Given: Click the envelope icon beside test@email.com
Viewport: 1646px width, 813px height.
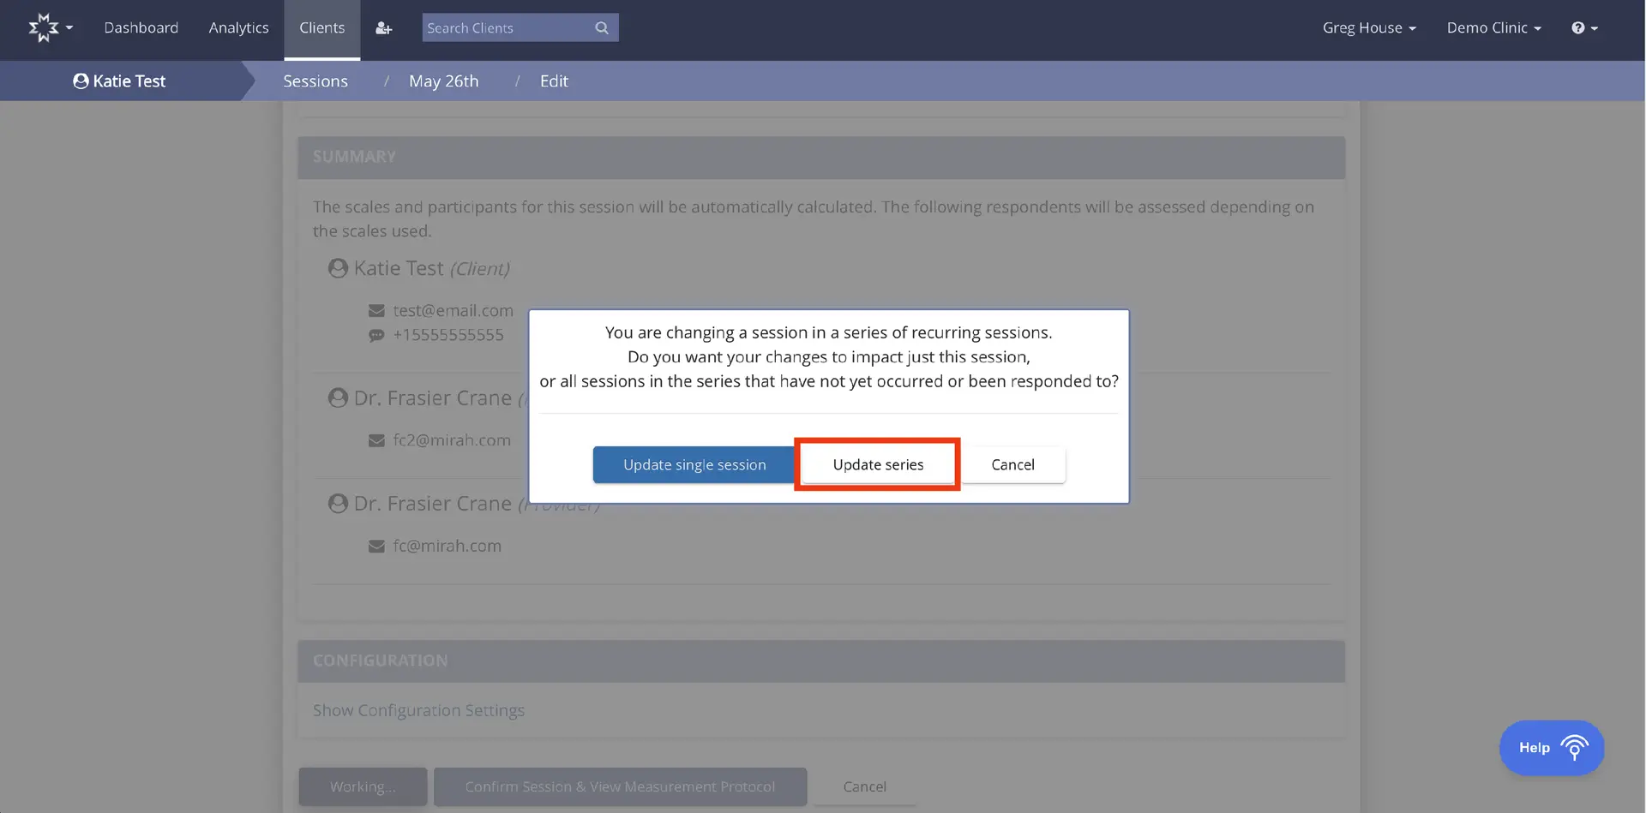Looking at the screenshot, I should (x=376, y=310).
